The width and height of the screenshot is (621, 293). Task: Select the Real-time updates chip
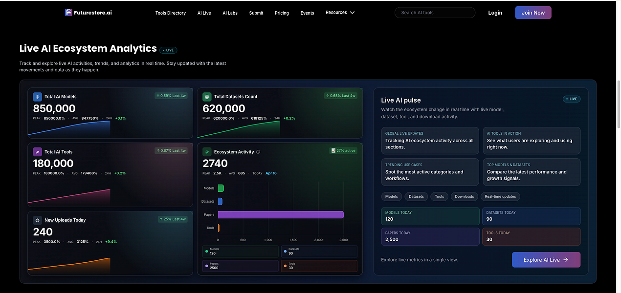pyautogui.click(x=500, y=196)
